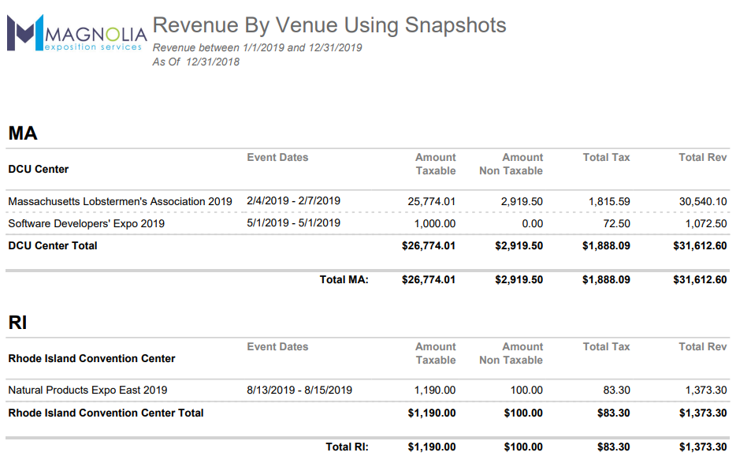Select the Revenue By Venue Using Snapshots title
Image resolution: width=751 pixels, height=471 pixels.
point(329,25)
